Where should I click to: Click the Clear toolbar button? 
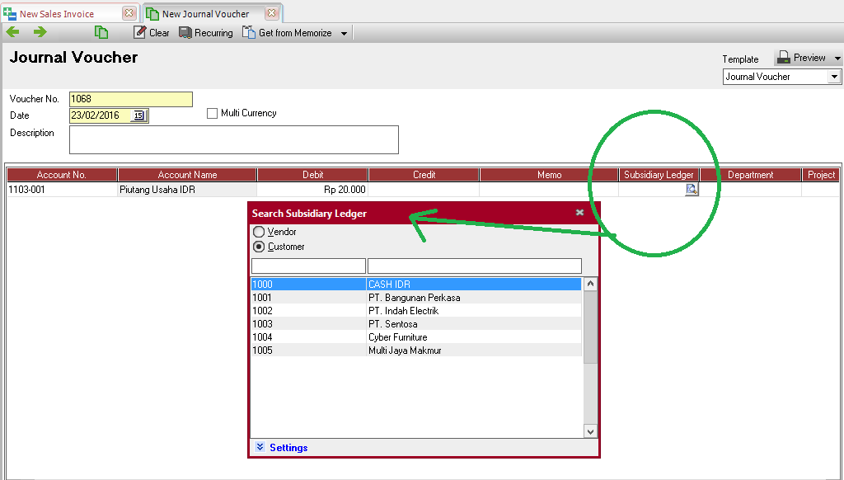click(x=152, y=33)
